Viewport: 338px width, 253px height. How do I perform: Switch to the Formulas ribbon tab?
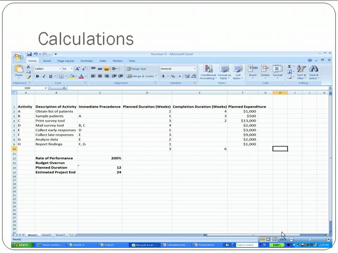tap(87, 61)
